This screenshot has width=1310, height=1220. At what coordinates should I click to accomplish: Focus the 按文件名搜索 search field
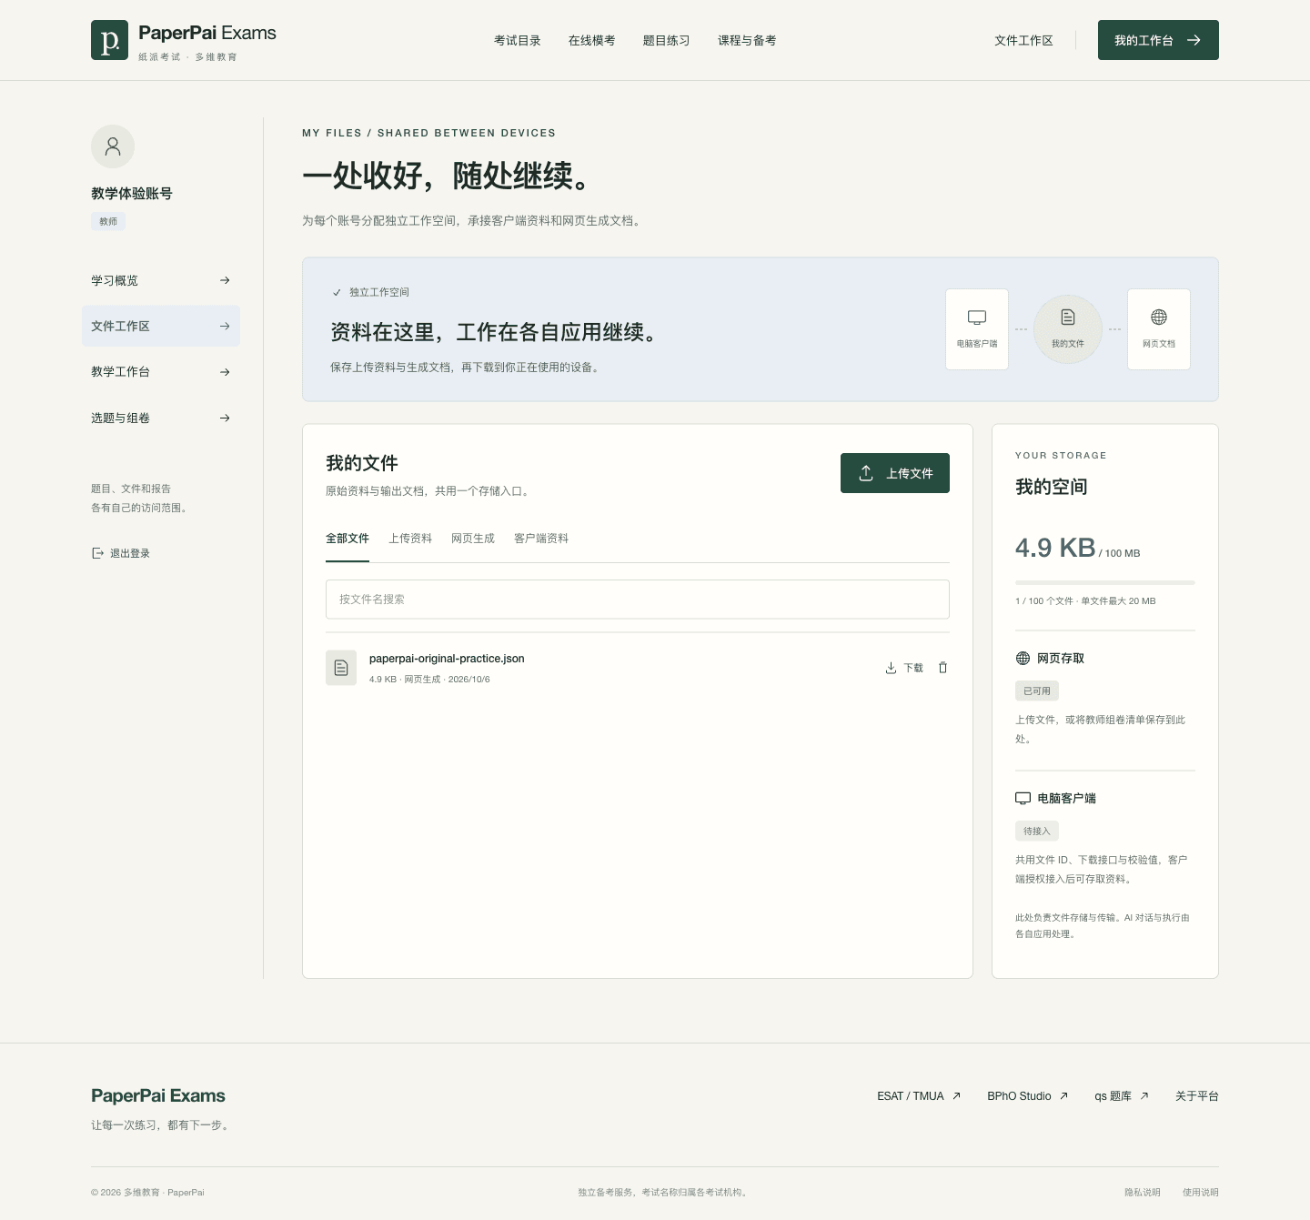(x=638, y=600)
